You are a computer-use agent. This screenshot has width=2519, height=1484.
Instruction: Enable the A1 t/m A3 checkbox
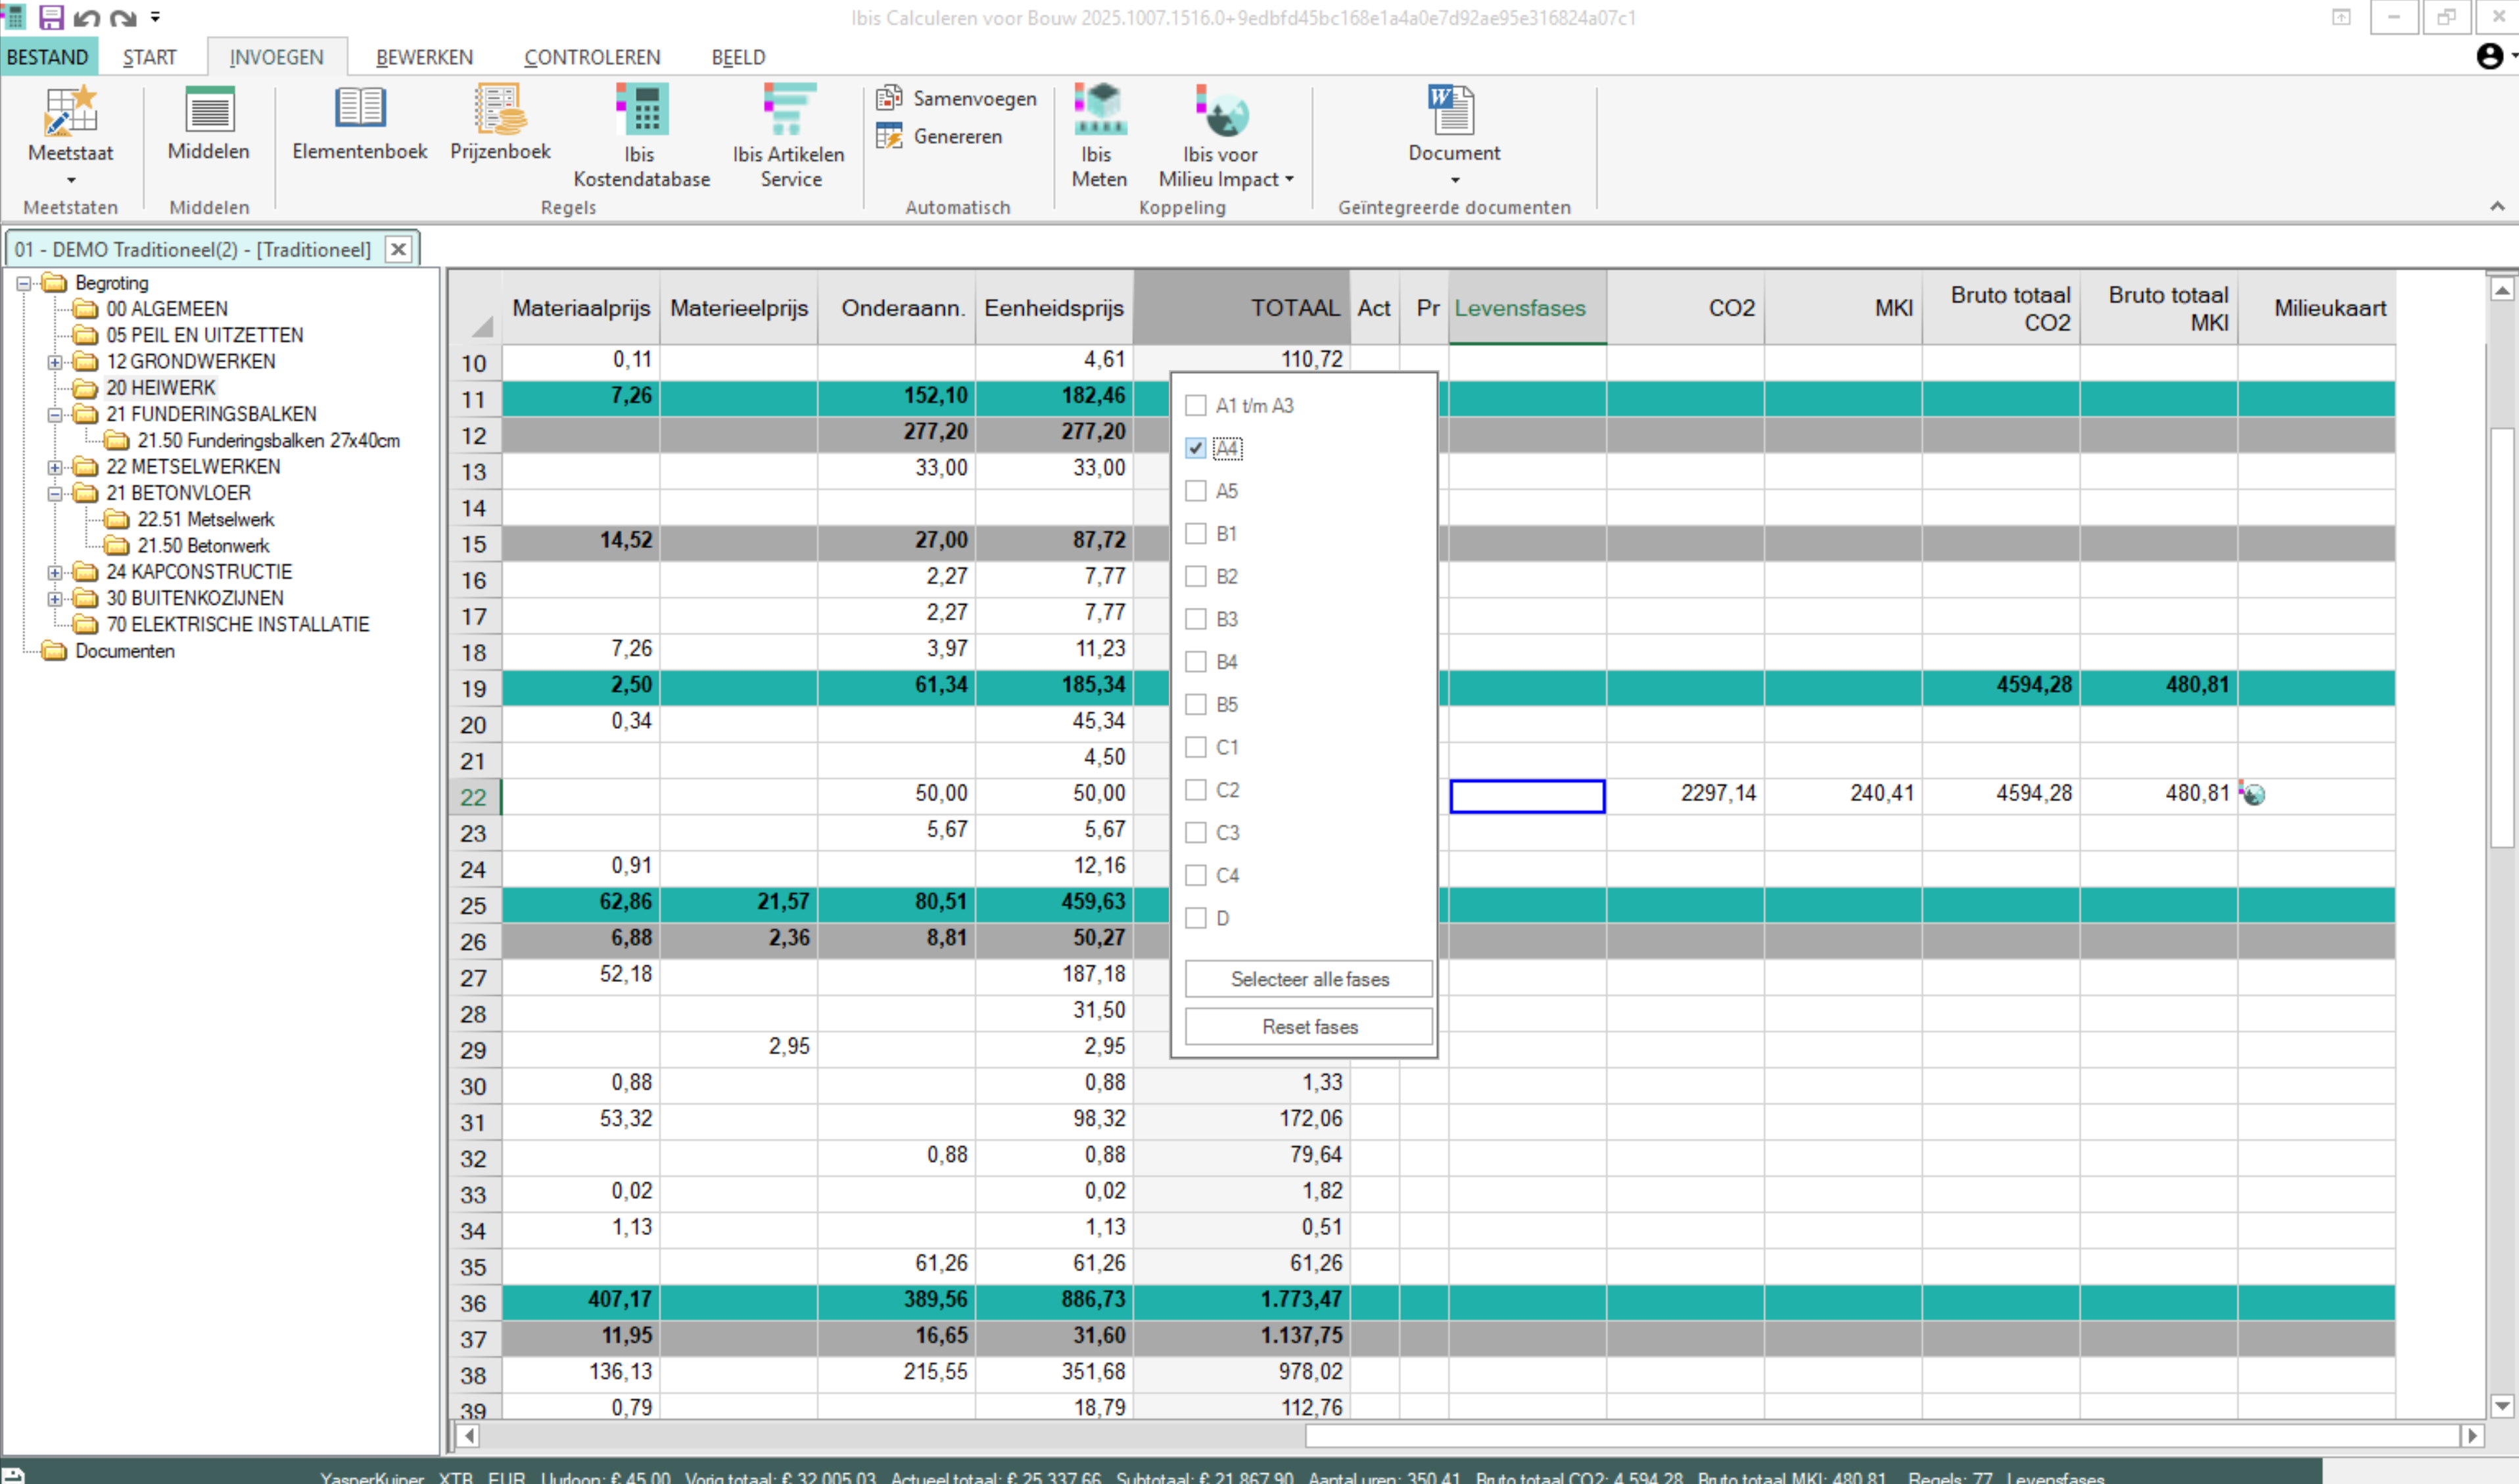(1196, 405)
